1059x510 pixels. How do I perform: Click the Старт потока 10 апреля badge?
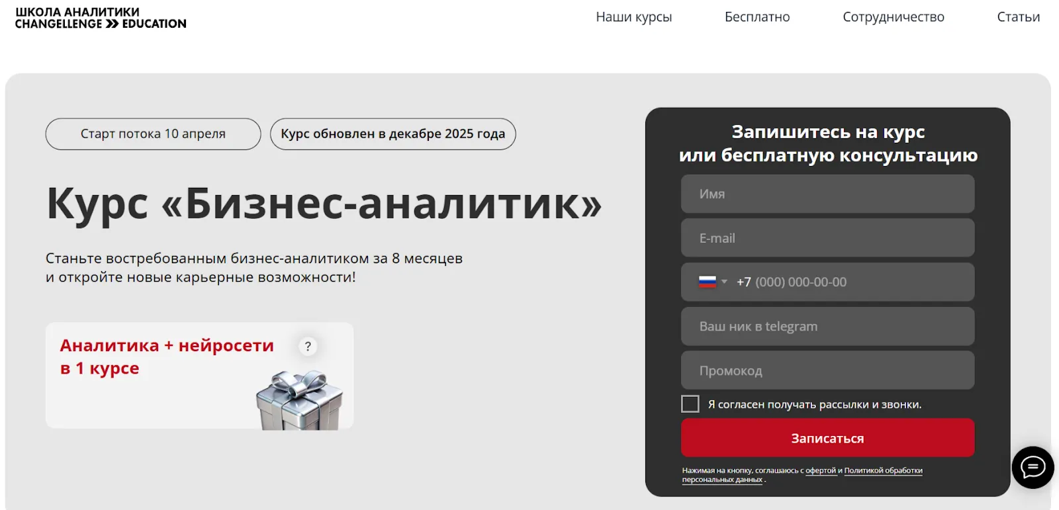click(x=153, y=134)
